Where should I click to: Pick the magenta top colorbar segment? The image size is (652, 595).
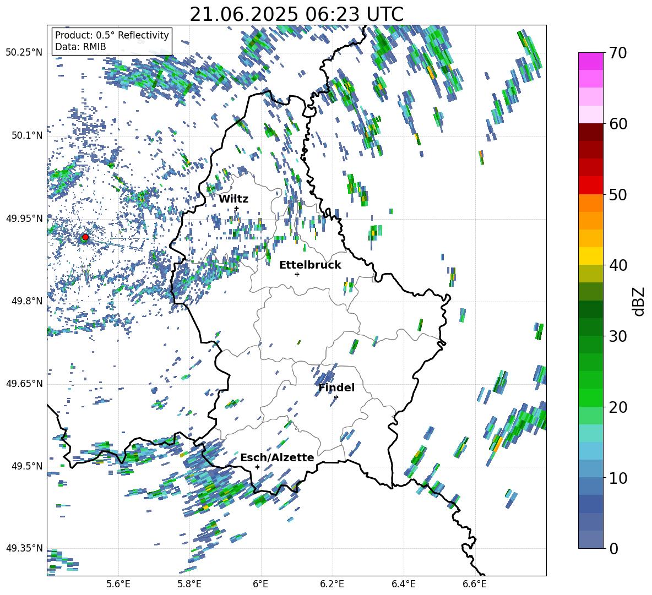[x=590, y=61]
